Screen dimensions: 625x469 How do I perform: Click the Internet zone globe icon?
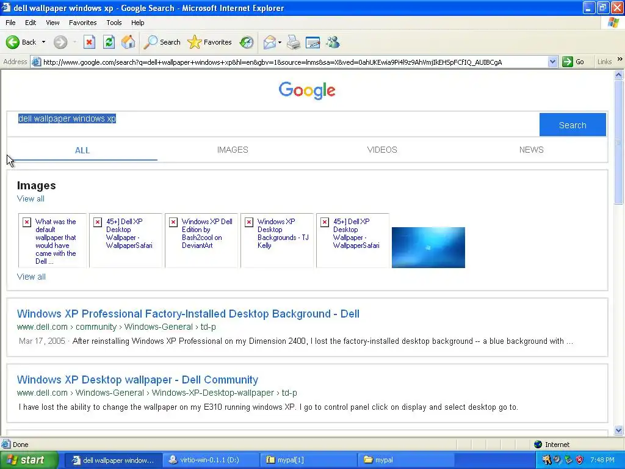538,445
